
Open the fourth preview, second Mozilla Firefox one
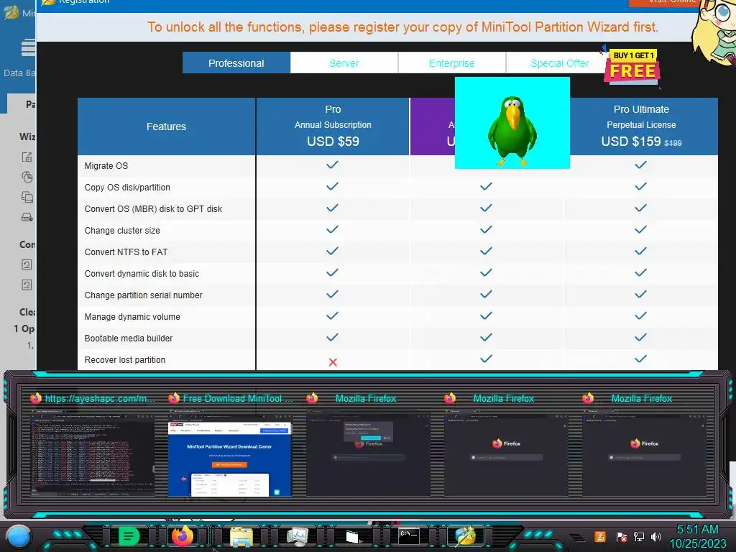pyautogui.click(x=506, y=454)
